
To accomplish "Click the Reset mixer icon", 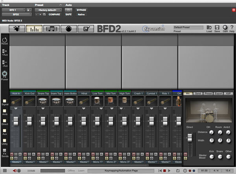I will [4, 41].
